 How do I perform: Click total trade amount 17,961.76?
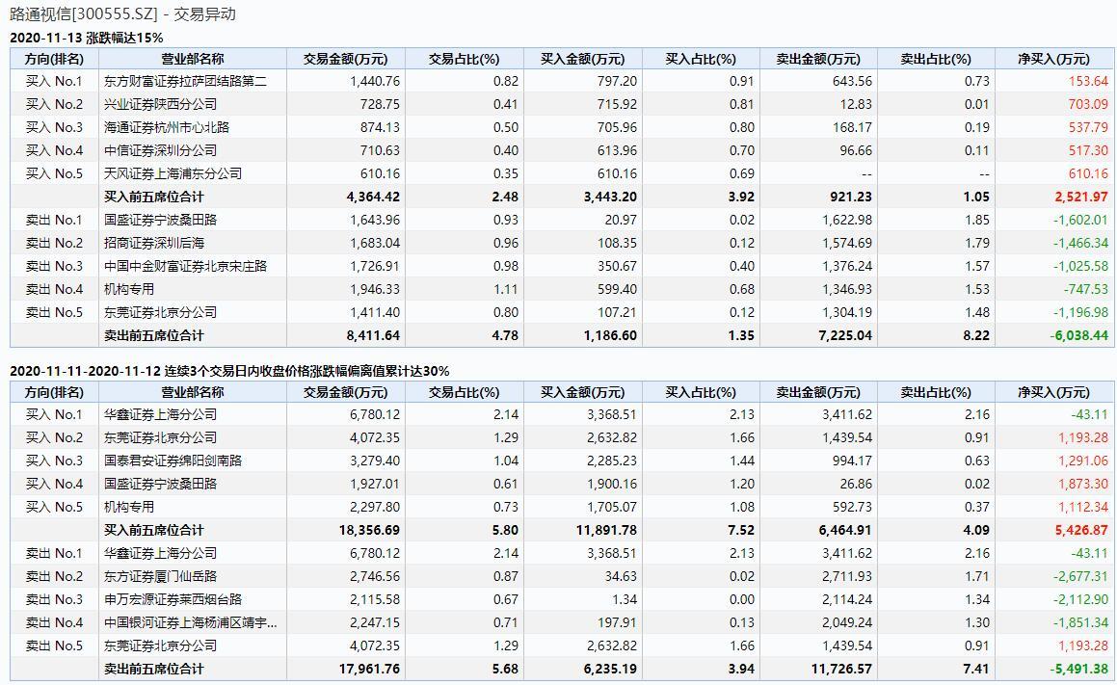click(x=370, y=669)
